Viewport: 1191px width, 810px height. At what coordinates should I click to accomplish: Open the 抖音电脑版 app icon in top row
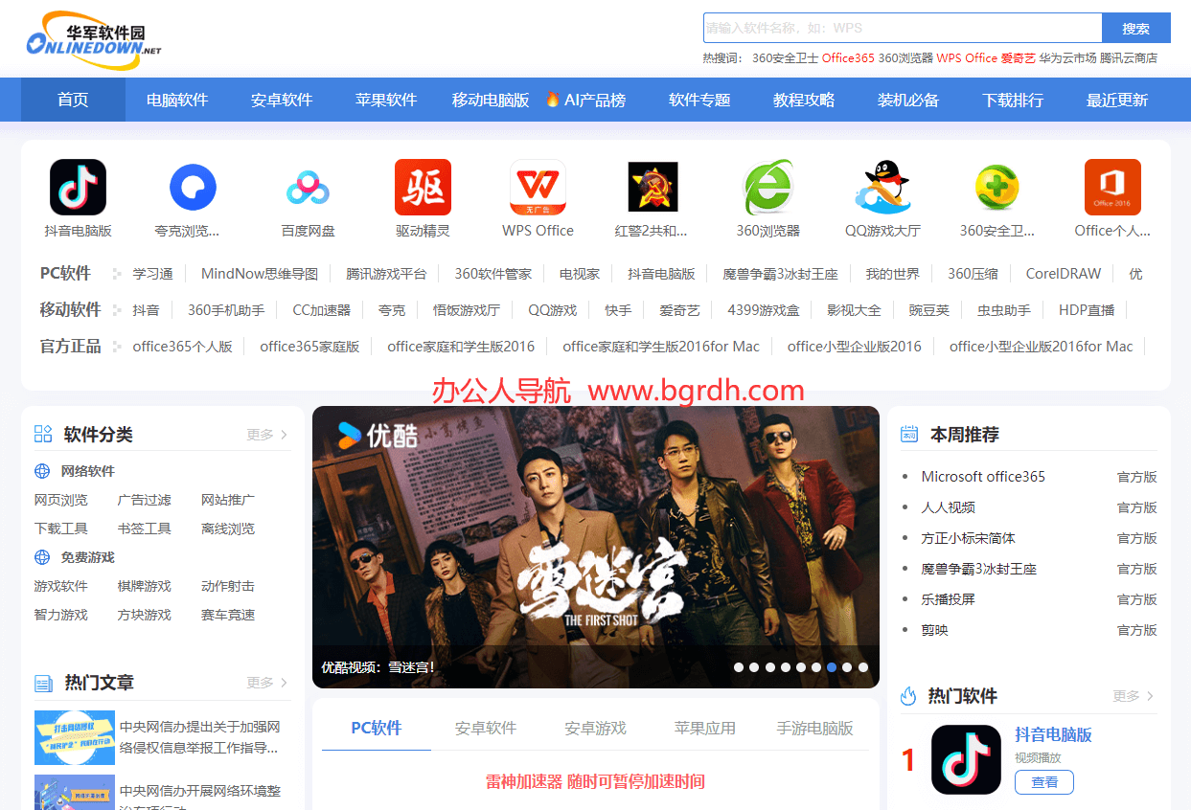point(78,187)
